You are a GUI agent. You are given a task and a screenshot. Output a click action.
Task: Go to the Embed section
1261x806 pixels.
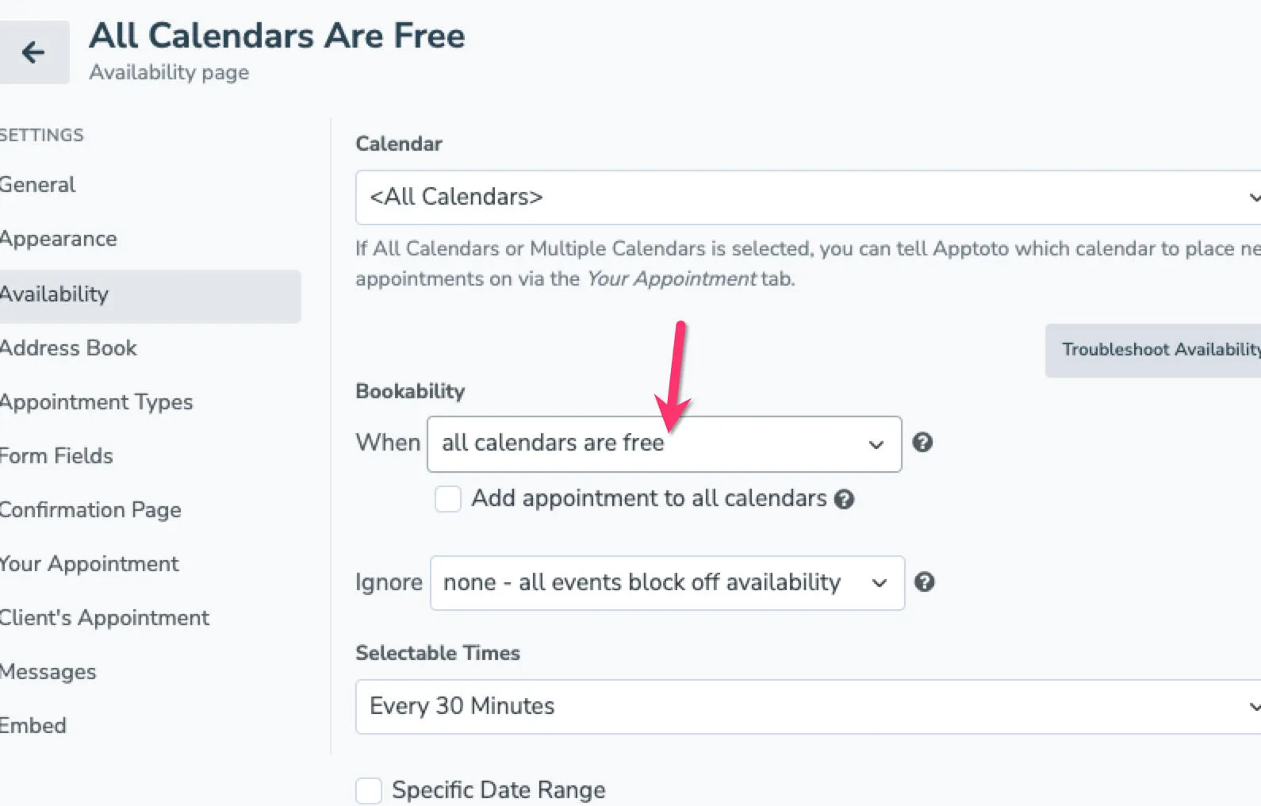[33, 725]
